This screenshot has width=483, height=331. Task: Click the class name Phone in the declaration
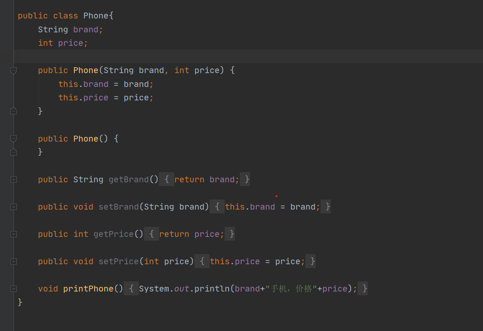(x=96, y=16)
